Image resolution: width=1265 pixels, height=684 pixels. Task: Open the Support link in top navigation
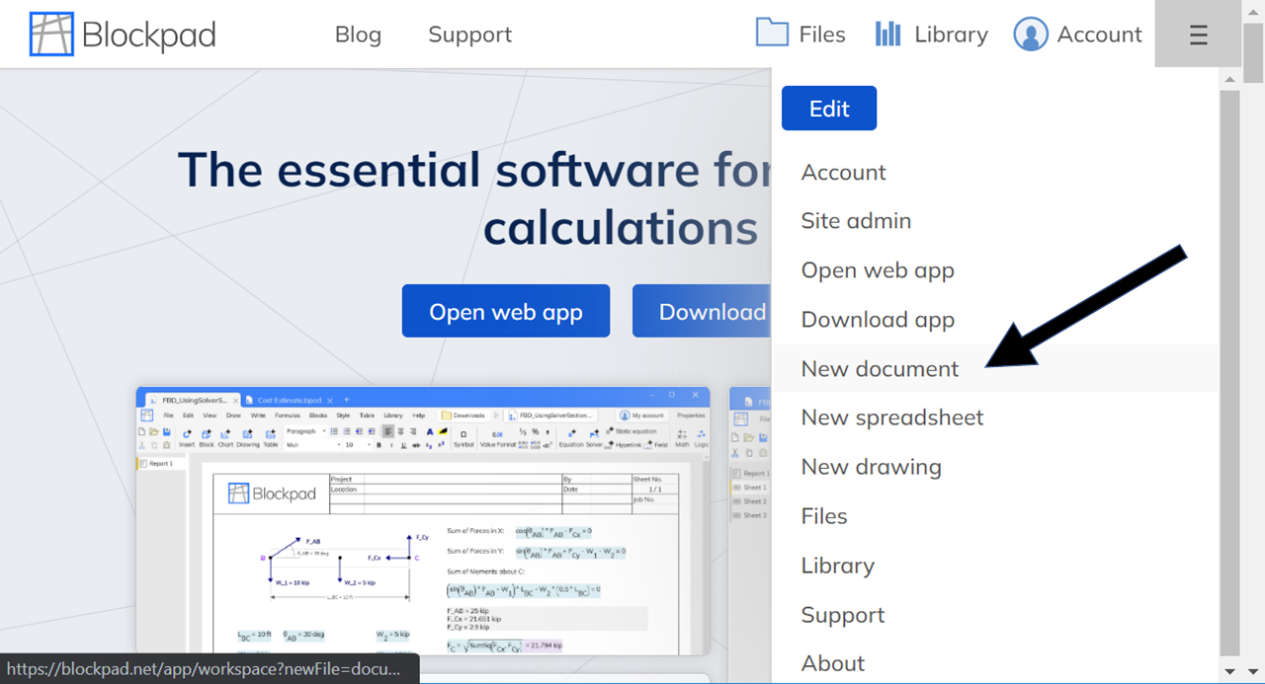coord(469,35)
